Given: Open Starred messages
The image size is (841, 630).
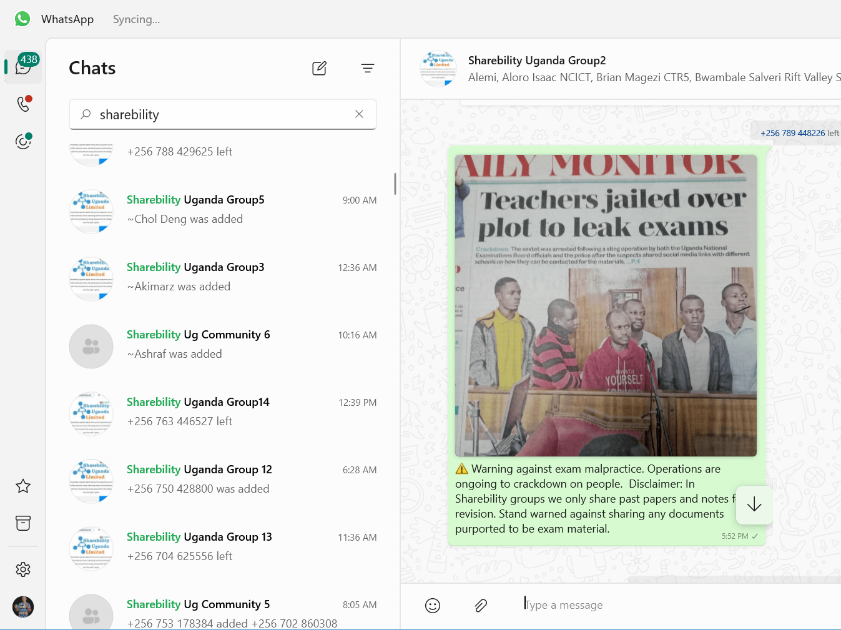Looking at the screenshot, I should click(x=23, y=486).
